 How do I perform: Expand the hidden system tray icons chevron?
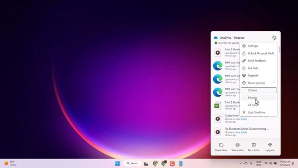point(241,163)
